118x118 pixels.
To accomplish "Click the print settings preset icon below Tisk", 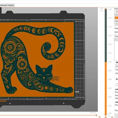I will (117, 24).
